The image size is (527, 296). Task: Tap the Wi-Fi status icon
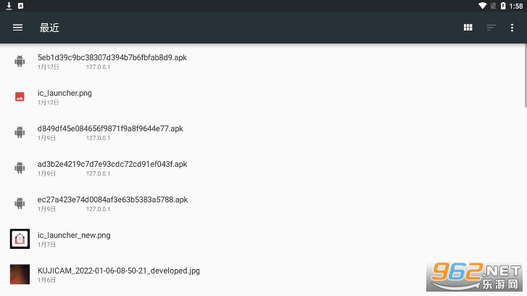[482, 6]
